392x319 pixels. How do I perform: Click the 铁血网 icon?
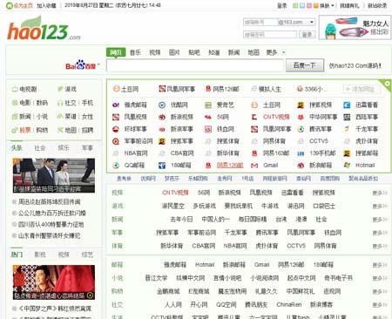[x=208, y=129]
